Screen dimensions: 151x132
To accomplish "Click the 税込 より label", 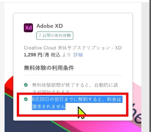I will [61, 55].
